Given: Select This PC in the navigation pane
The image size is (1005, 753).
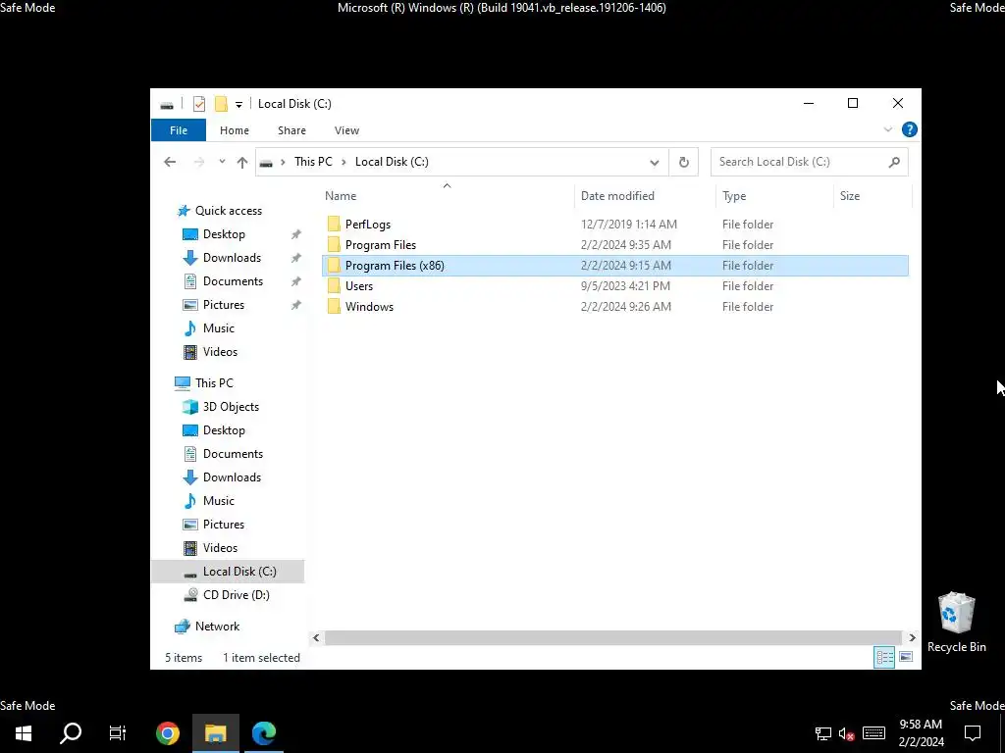Looking at the screenshot, I should (x=214, y=383).
